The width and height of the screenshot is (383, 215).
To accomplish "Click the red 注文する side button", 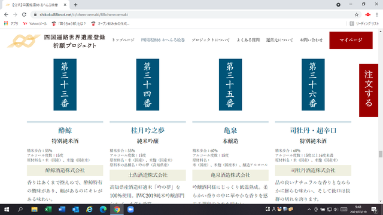I will [369, 90].
